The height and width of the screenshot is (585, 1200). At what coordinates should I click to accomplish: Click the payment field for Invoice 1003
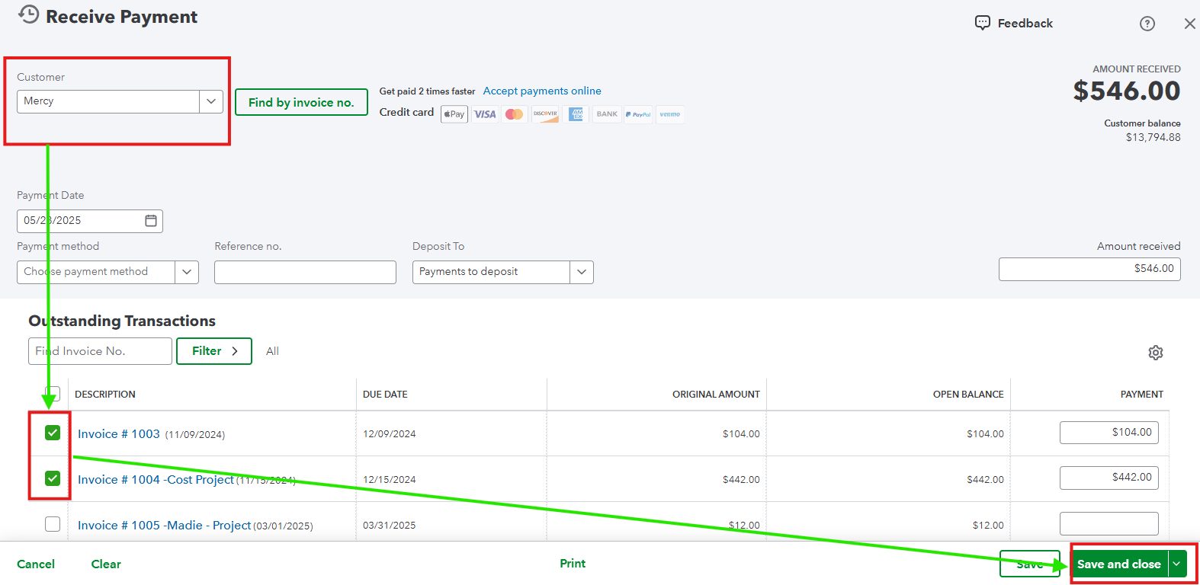1109,433
